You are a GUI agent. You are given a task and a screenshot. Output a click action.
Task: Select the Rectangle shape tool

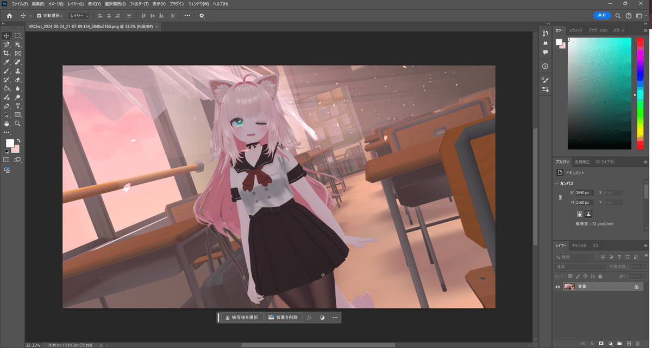[x=18, y=114]
